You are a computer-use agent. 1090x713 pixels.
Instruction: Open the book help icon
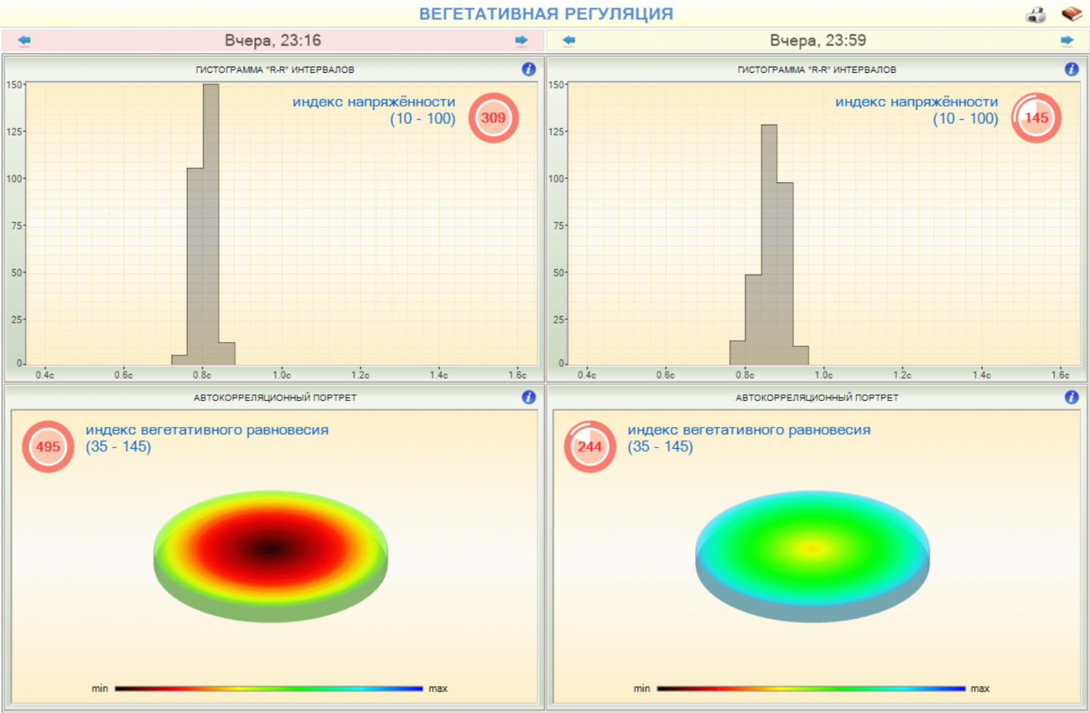1072,14
